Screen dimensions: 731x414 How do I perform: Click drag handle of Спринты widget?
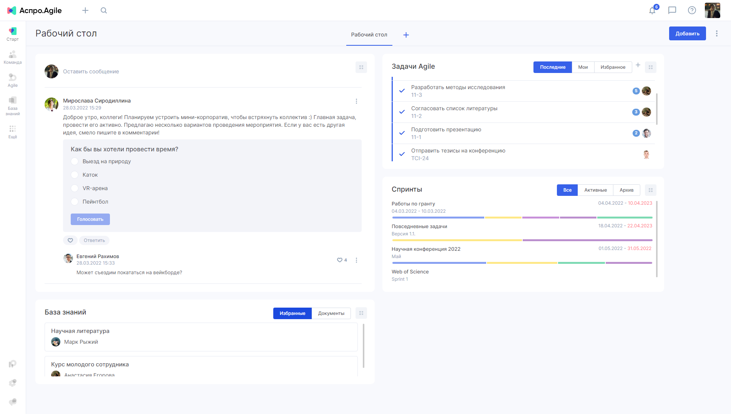[651, 190]
